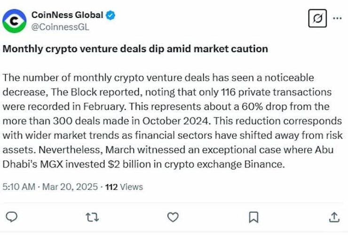View the 112 Views count
Screen dimensions: 348x235
coord(124,187)
